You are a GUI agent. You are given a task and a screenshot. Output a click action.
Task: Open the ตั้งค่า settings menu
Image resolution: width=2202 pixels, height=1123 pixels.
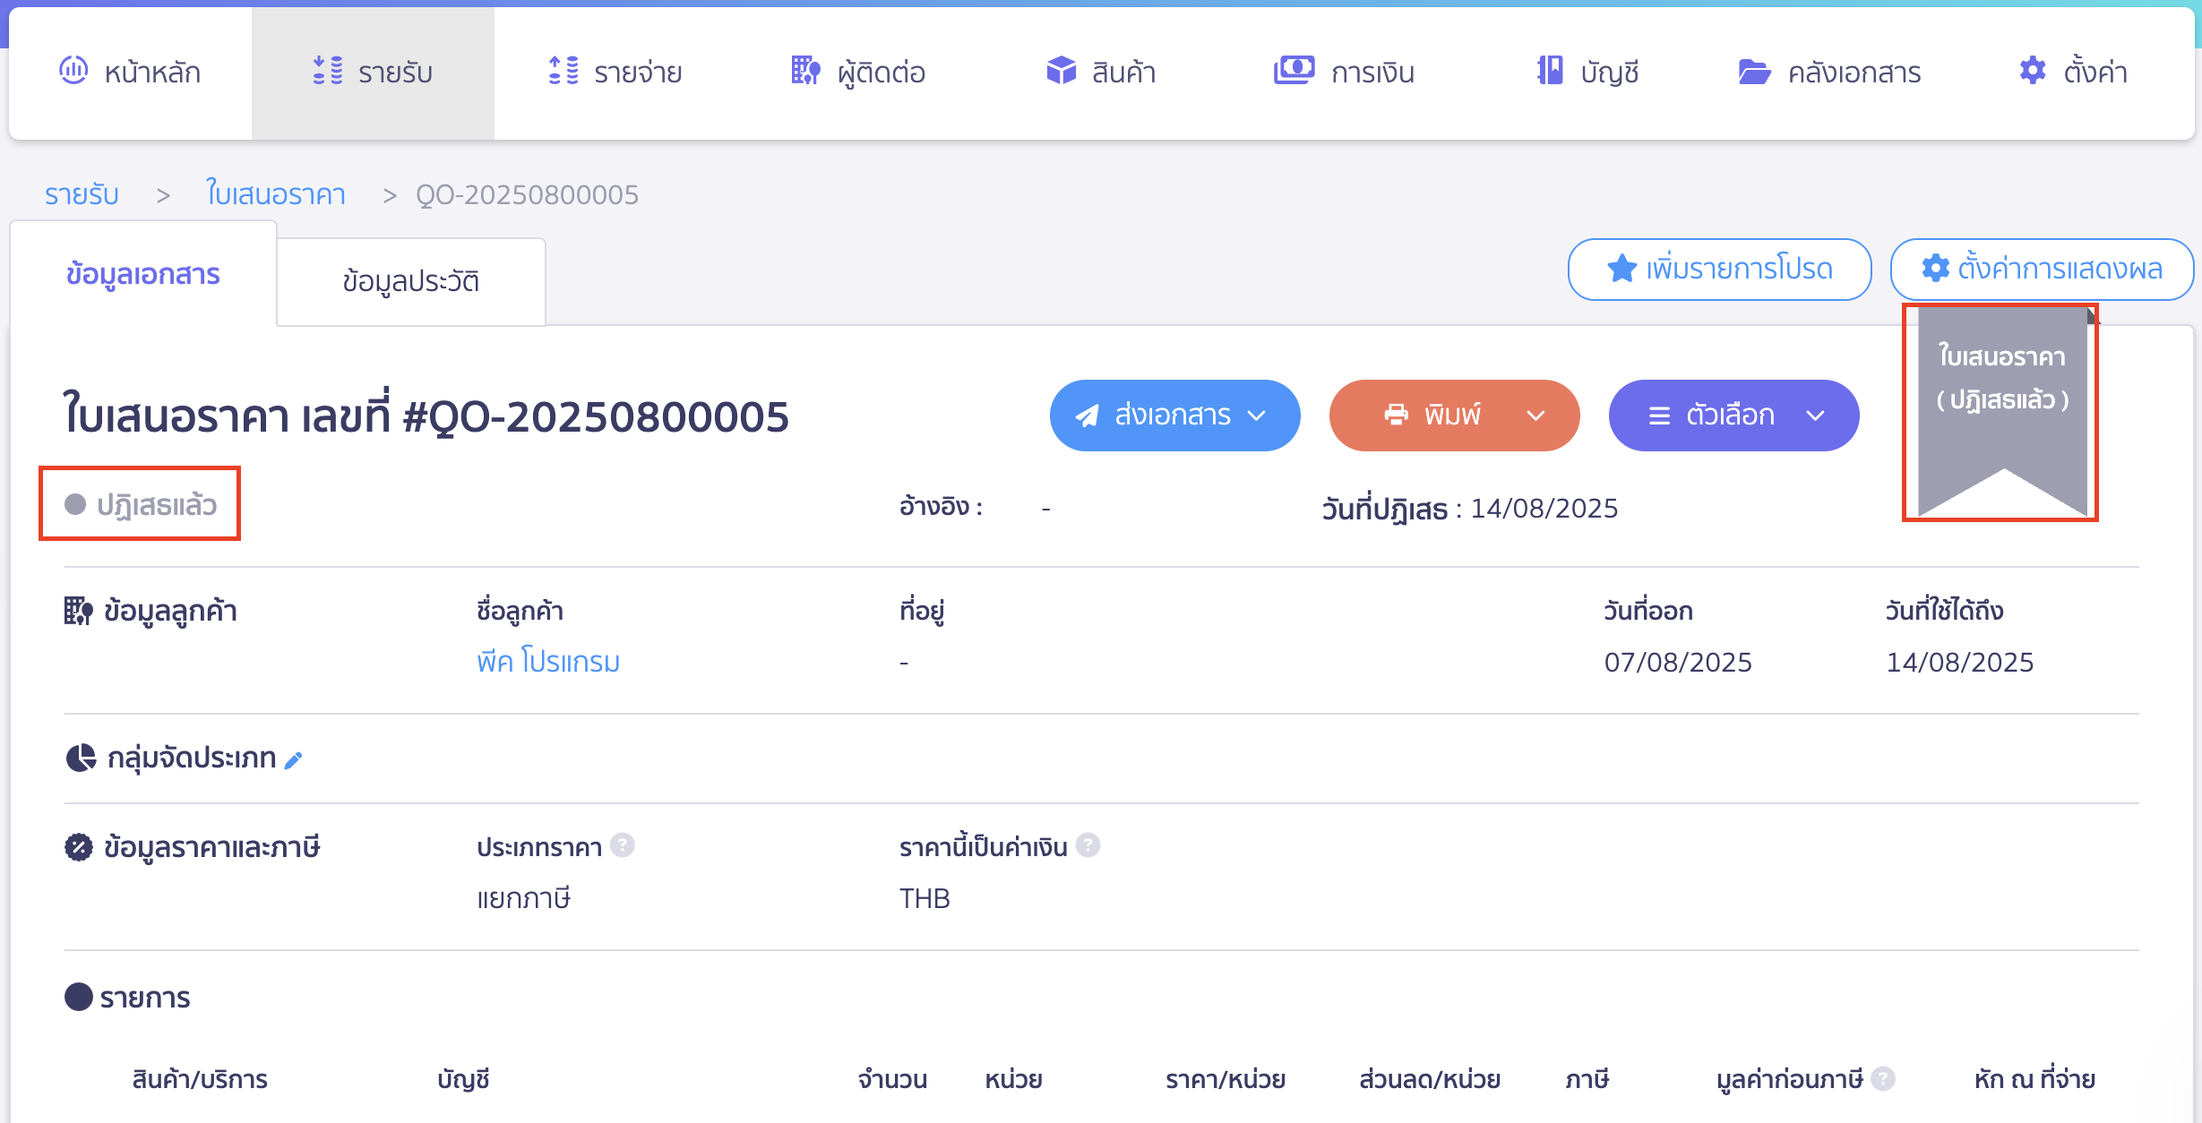point(2073,72)
